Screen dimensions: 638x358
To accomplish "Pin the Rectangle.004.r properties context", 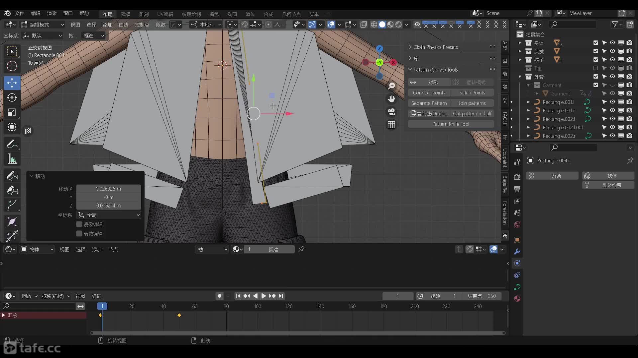I will coord(630,161).
